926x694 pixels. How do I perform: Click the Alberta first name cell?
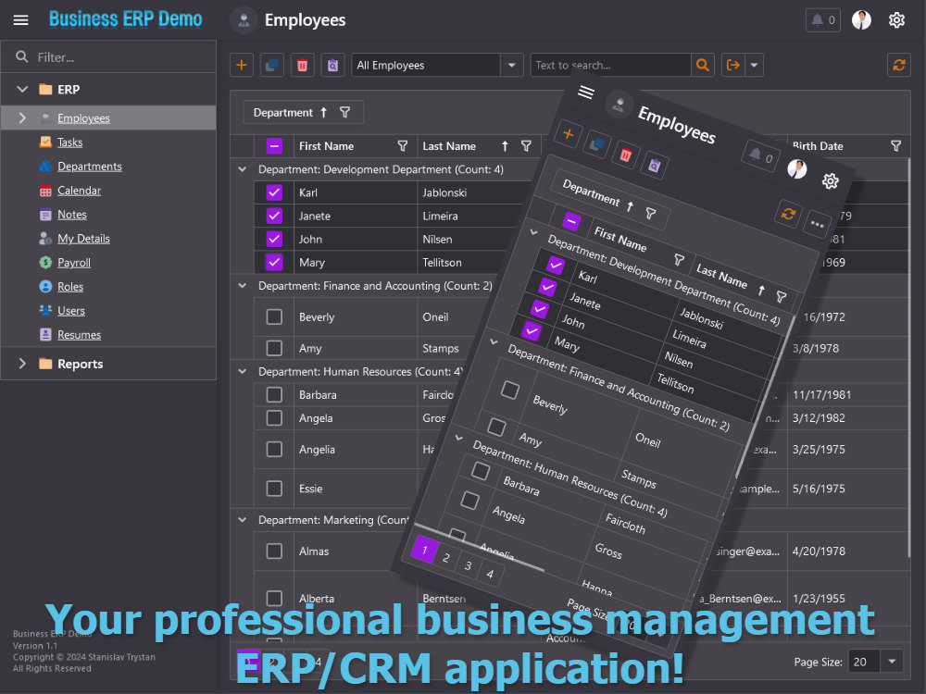pos(355,599)
